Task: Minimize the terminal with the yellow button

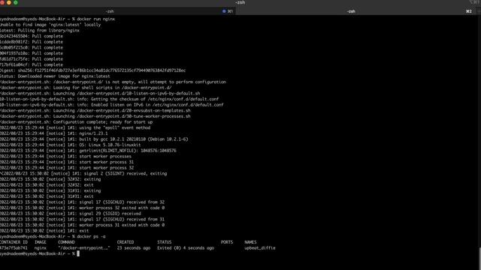Action: coord(9,2)
